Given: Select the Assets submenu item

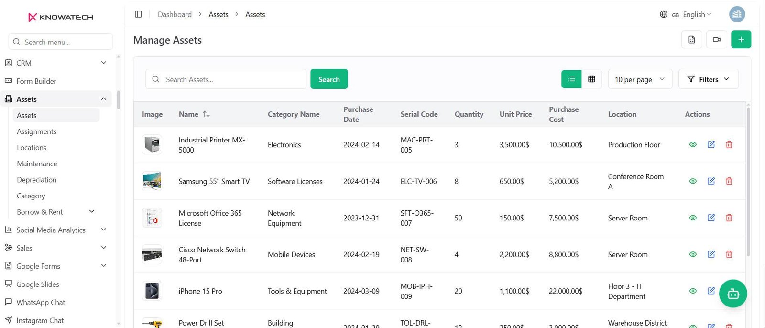Looking at the screenshot, I should 56,115.
